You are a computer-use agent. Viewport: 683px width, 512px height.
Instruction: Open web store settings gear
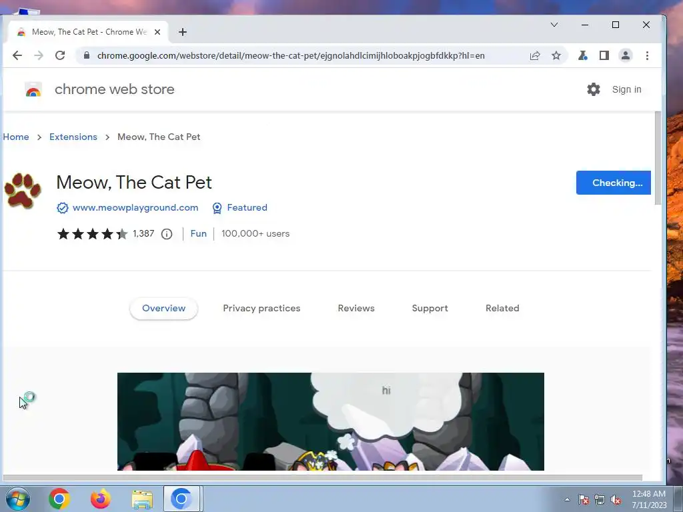click(x=593, y=89)
